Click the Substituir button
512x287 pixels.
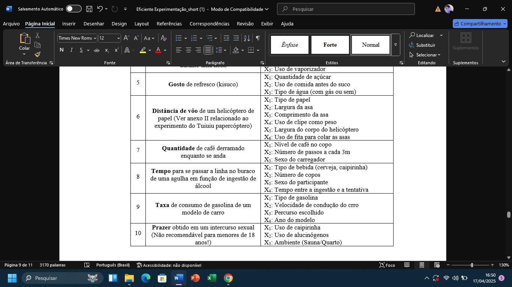coord(422,45)
